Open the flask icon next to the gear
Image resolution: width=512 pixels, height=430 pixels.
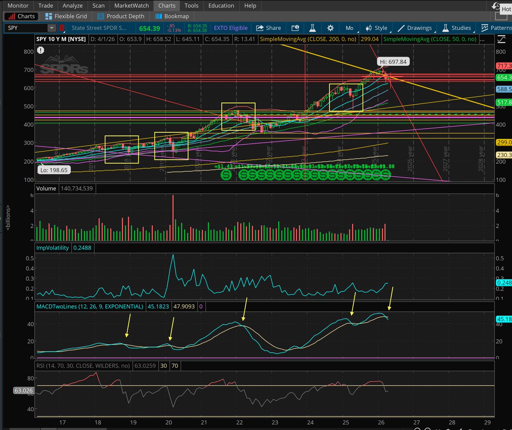coord(312,28)
